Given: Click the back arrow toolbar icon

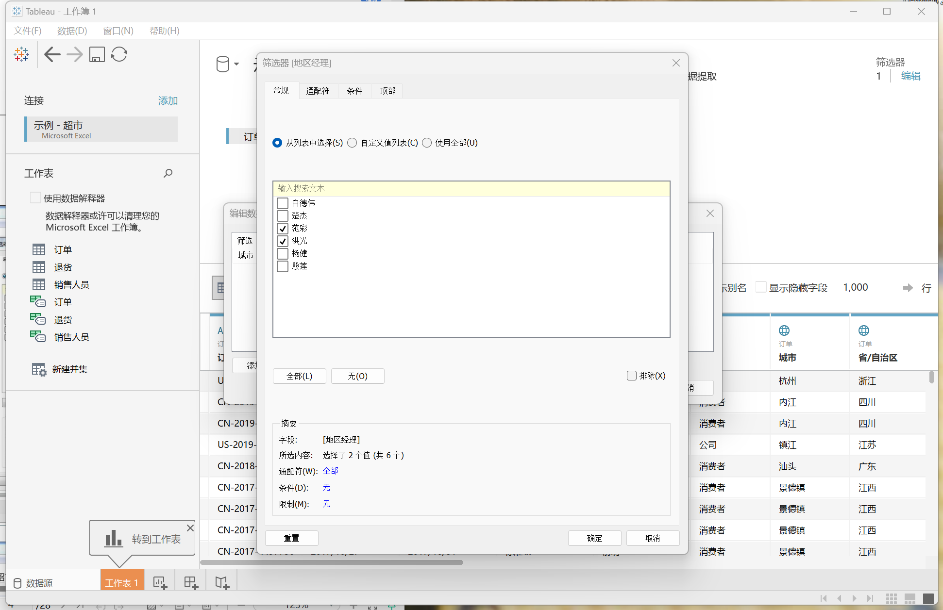Looking at the screenshot, I should point(52,54).
